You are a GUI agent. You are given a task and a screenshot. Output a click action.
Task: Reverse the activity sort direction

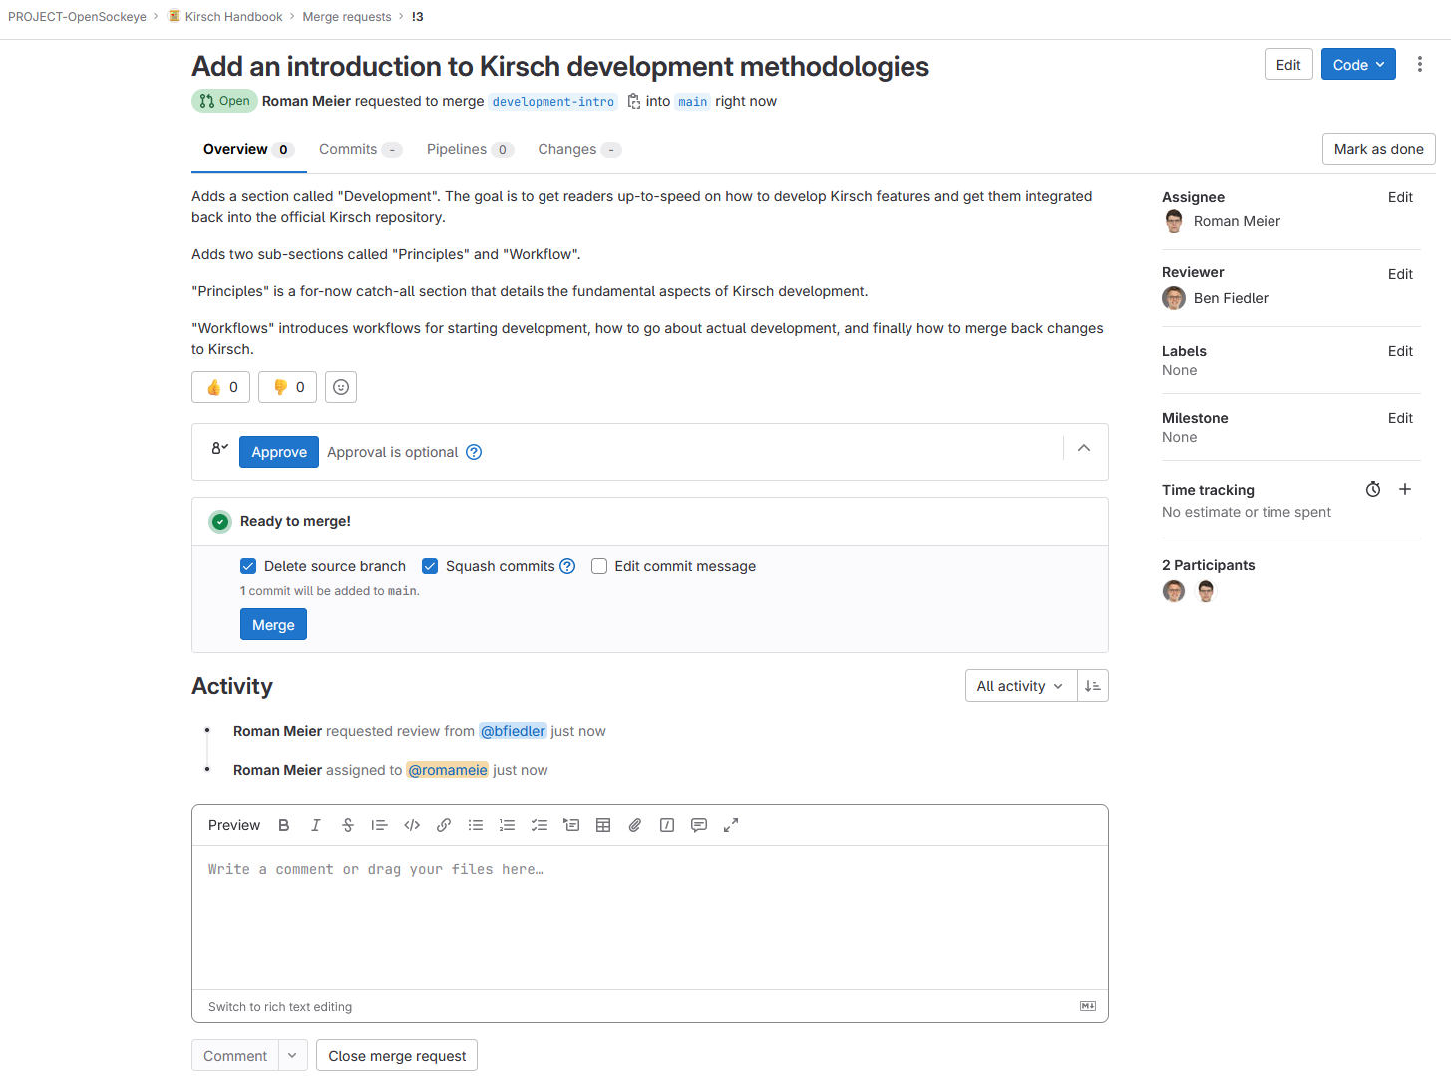(1093, 686)
